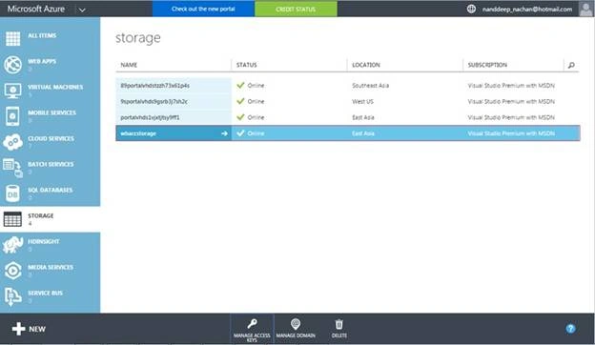Select the Web Apps globe icon
This screenshot has width=595, height=345.
point(13,65)
